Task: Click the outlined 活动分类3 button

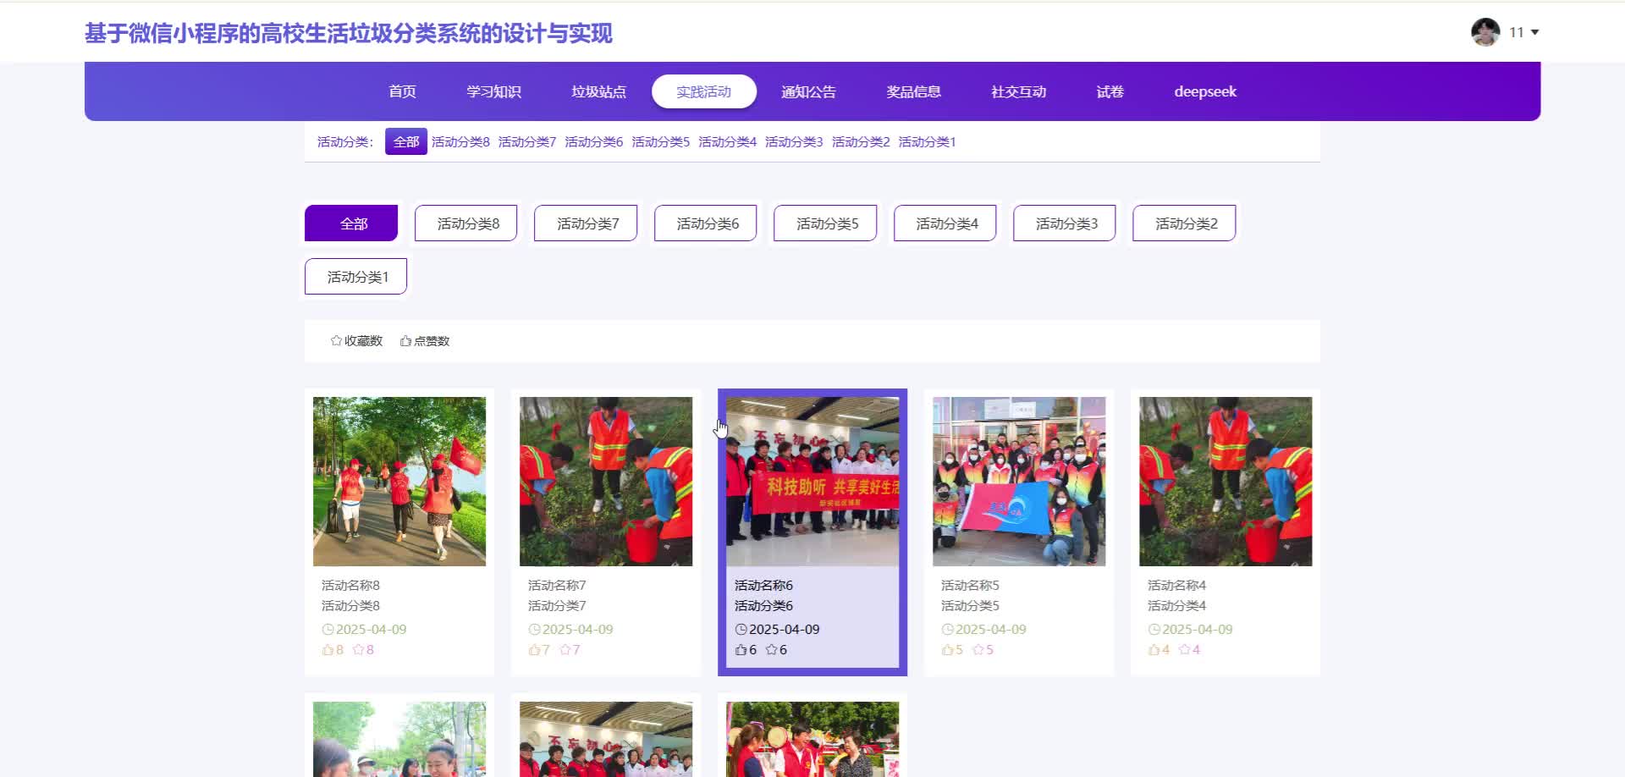Action: coord(1065,223)
